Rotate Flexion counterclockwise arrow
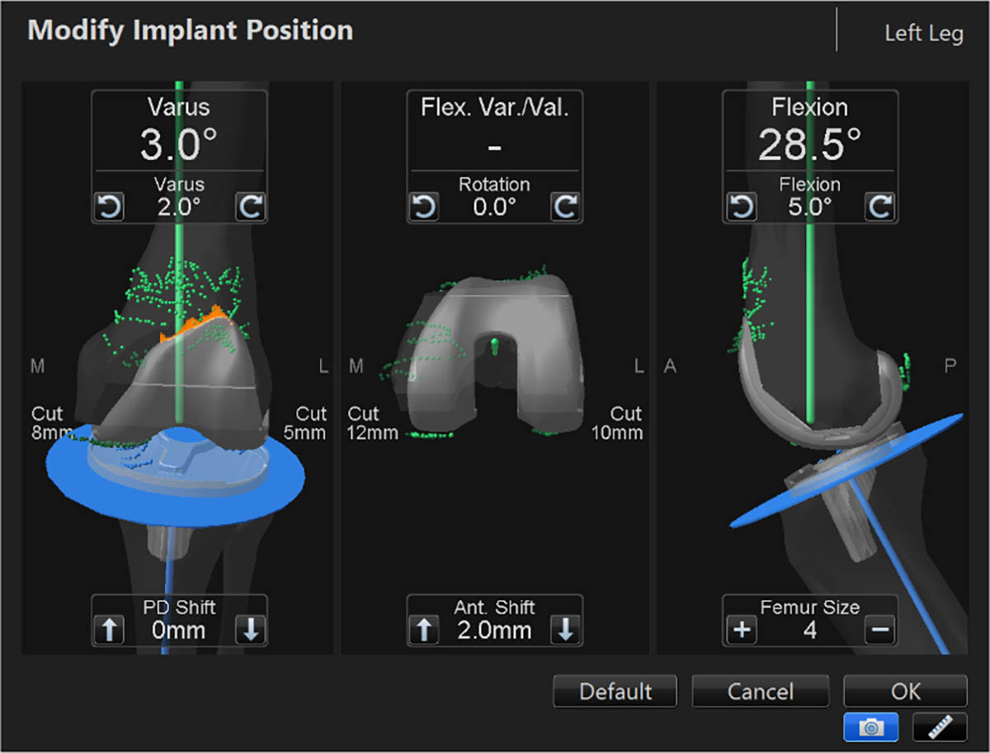This screenshot has width=990, height=753. pos(741,206)
